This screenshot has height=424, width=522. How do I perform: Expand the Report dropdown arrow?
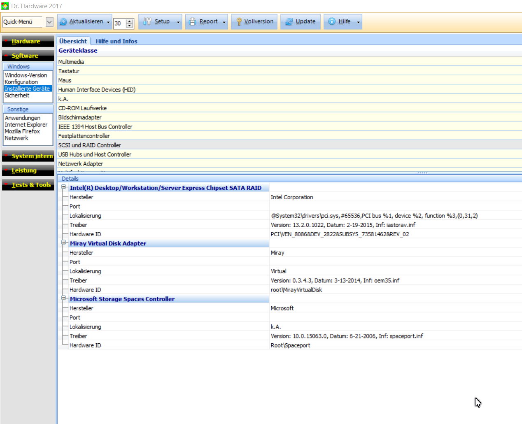(224, 22)
